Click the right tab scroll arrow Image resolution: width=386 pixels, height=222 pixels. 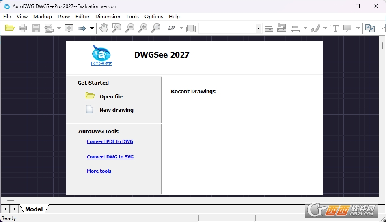pyautogui.click(x=14, y=209)
